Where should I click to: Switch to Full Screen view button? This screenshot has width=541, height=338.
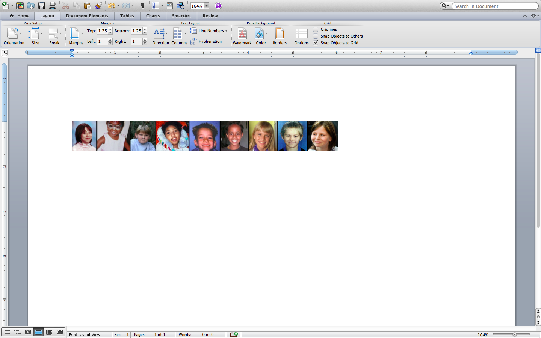click(x=59, y=332)
